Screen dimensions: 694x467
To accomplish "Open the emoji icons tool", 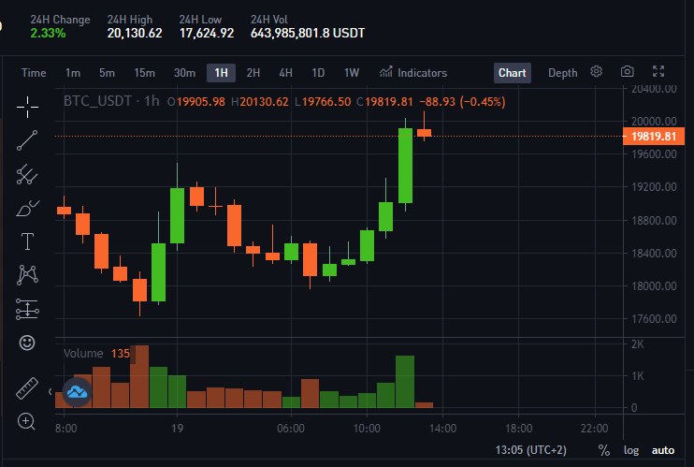I will pos(27,343).
